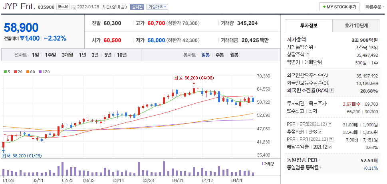Click the 최고 66,200 (04/08) chart marker
Image resolution: width=387 pixels, height=184 pixels.
(x=194, y=78)
